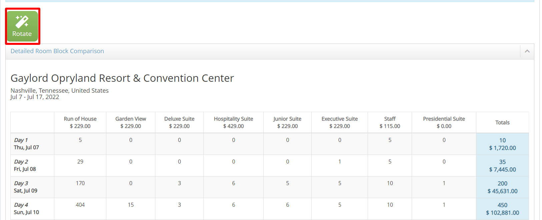
Task: Open the Detailed Room Block Comparison link
Action: 57,51
